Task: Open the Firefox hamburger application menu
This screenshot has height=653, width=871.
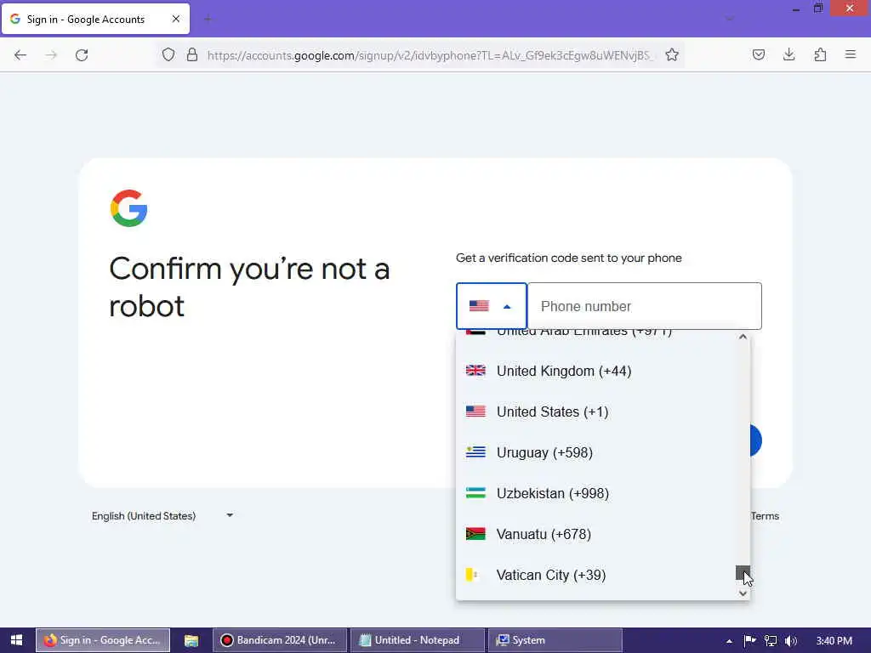Action: (851, 54)
